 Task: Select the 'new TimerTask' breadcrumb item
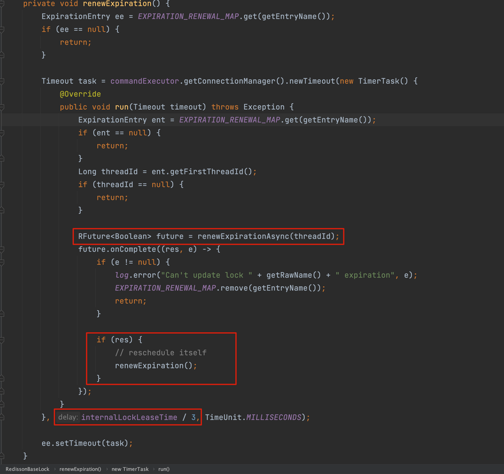click(x=130, y=469)
